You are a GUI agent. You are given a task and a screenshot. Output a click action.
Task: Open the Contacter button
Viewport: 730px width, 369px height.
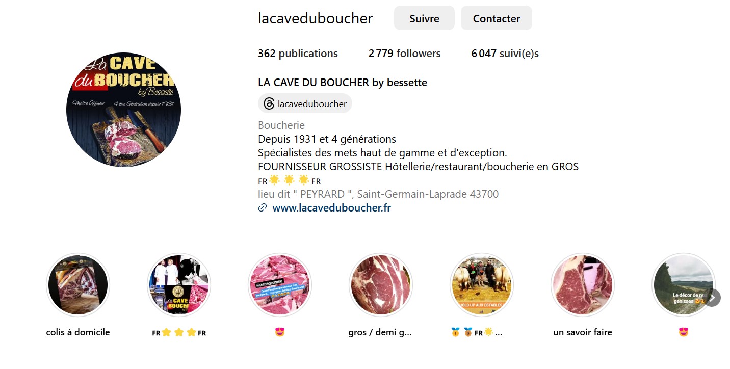tap(497, 18)
